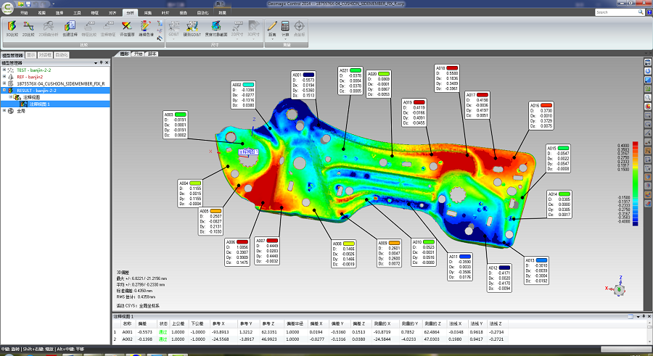653x356 pixels.
Task: Expand the REF - banjin2 tree node
Action: [4, 76]
